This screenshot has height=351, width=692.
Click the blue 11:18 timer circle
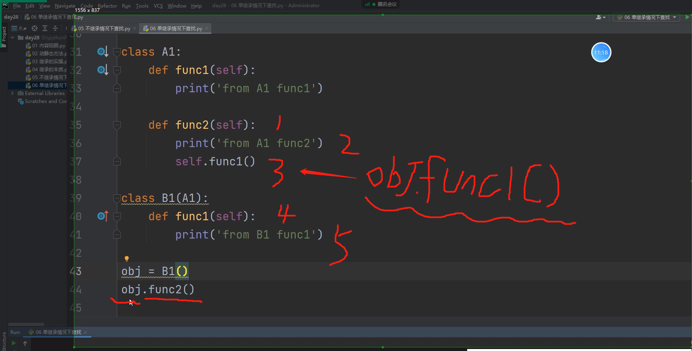601,52
